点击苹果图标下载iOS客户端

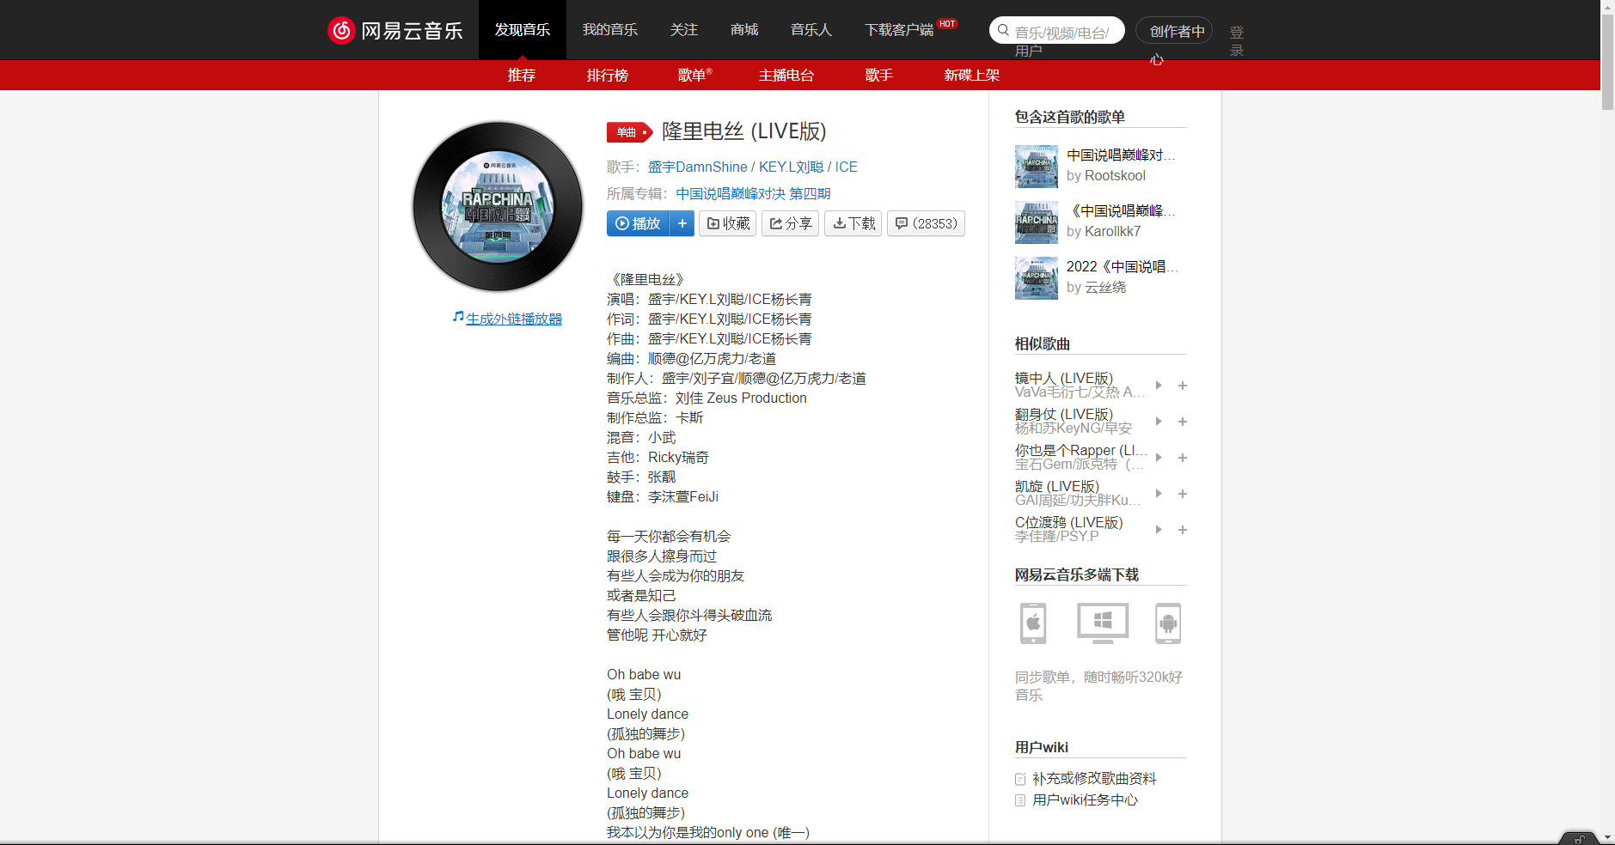[x=1032, y=623]
